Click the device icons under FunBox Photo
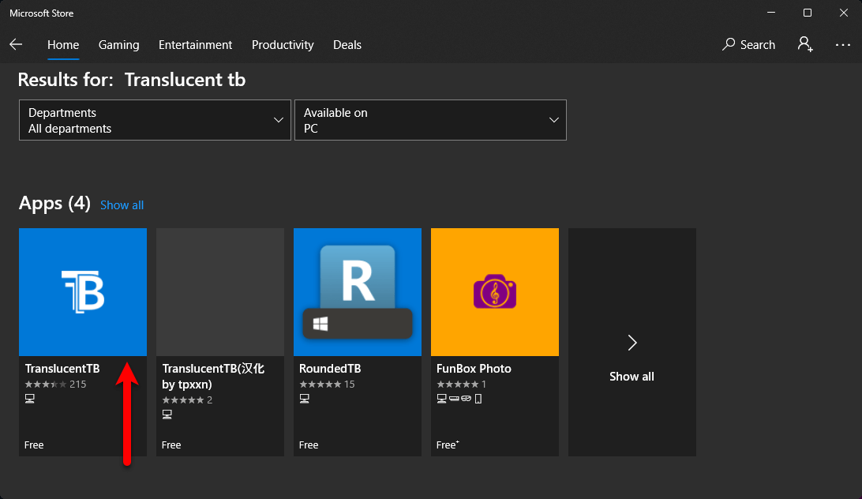Image resolution: width=862 pixels, height=499 pixels. click(459, 398)
